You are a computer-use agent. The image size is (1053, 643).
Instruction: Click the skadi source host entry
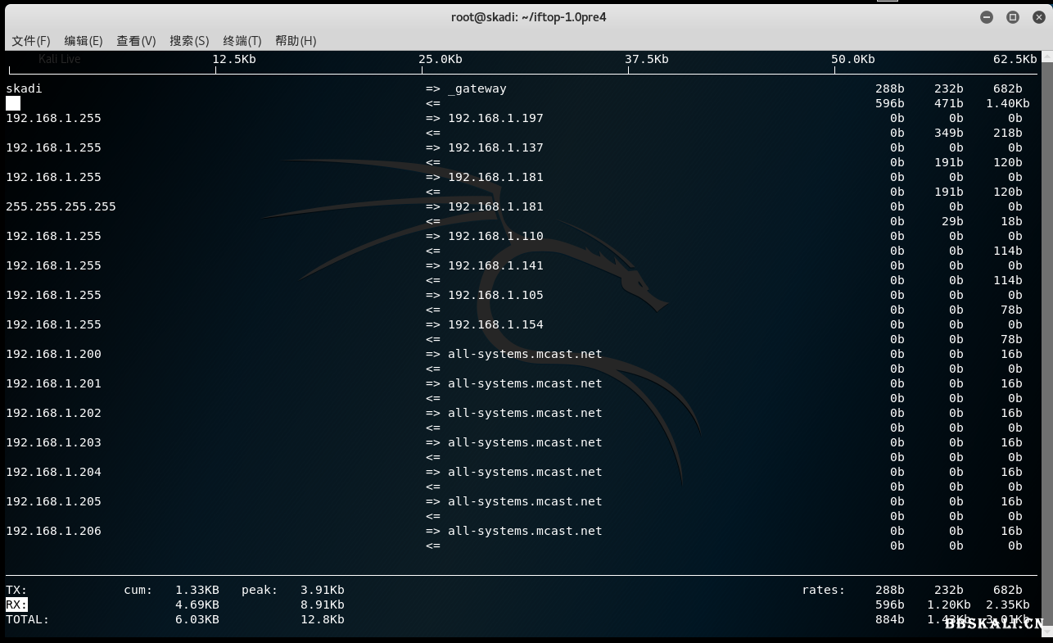24,88
